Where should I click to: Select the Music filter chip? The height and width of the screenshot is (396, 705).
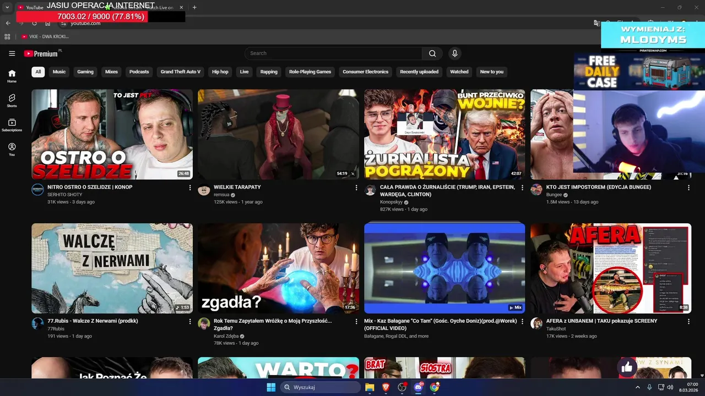[x=59, y=71]
